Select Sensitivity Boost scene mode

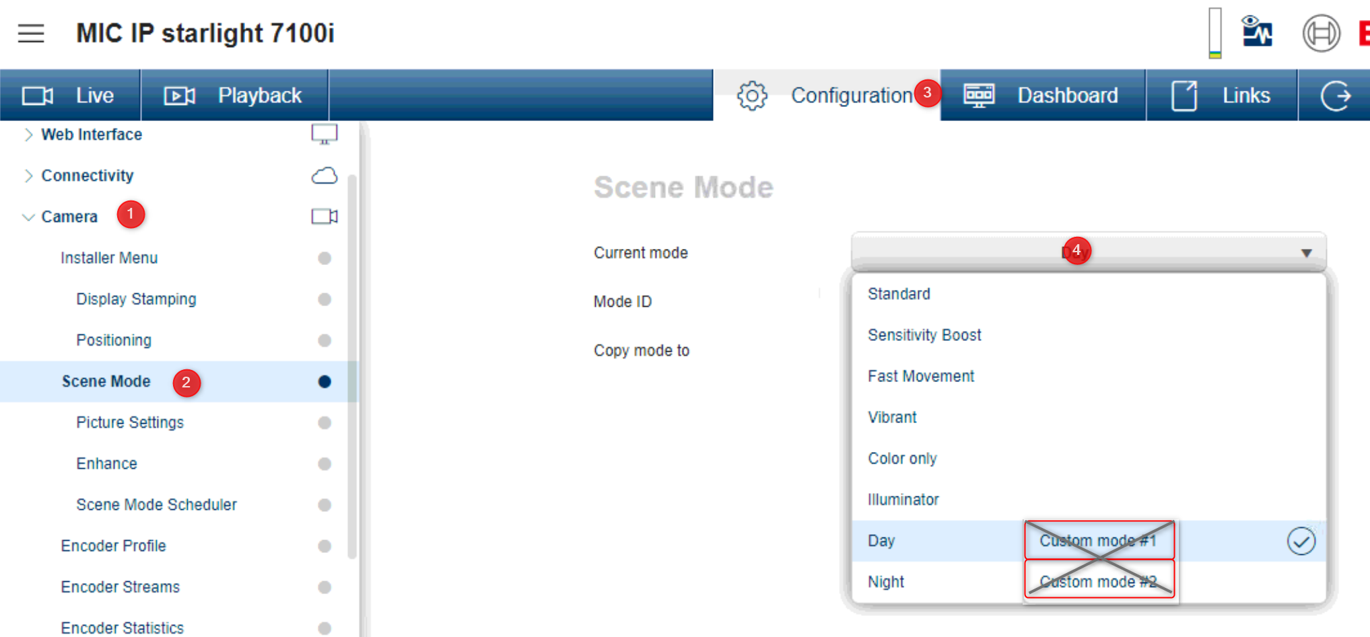point(1089,335)
